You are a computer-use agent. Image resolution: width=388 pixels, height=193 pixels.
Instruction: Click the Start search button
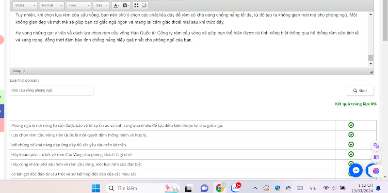(x=360, y=90)
